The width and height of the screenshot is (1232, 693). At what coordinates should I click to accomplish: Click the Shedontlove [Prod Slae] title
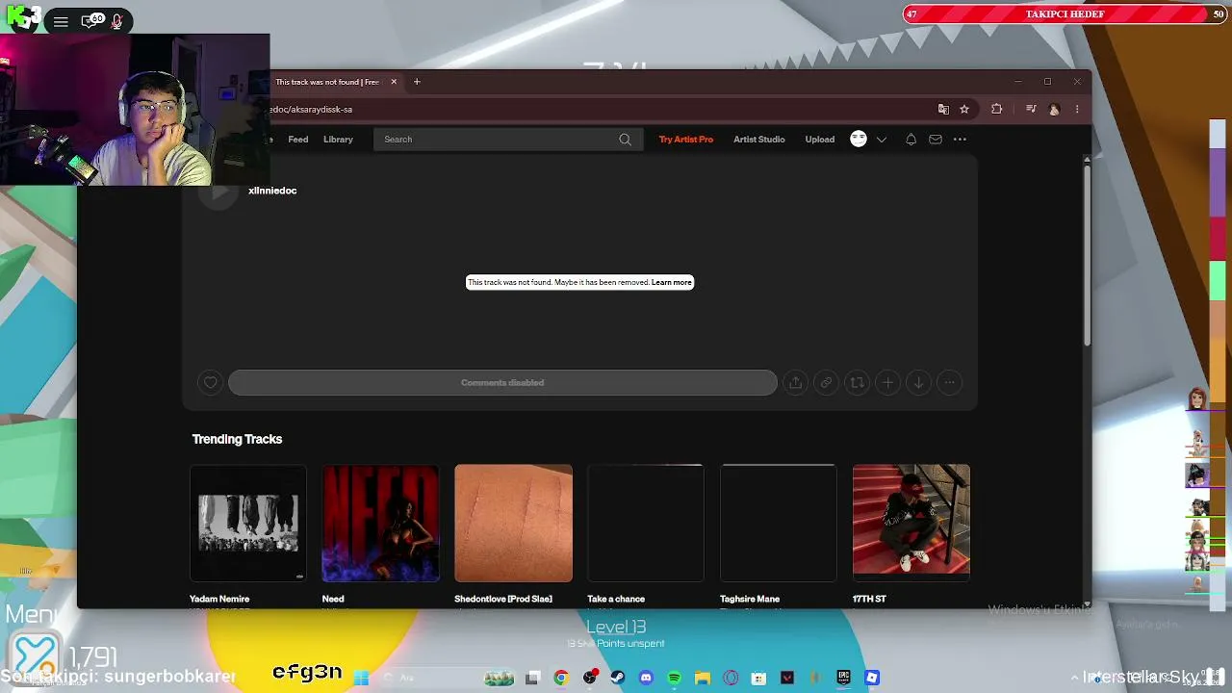pyautogui.click(x=503, y=599)
